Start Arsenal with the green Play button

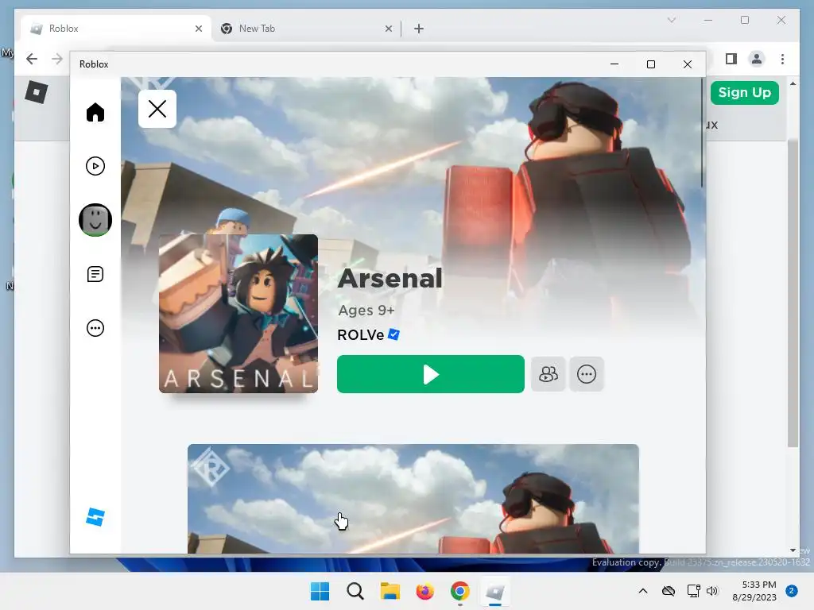[x=430, y=374]
